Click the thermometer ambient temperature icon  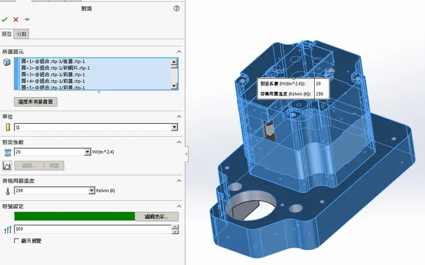[x=8, y=191]
